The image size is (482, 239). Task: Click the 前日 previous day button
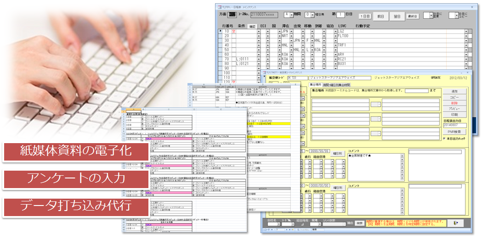pos(380,17)
